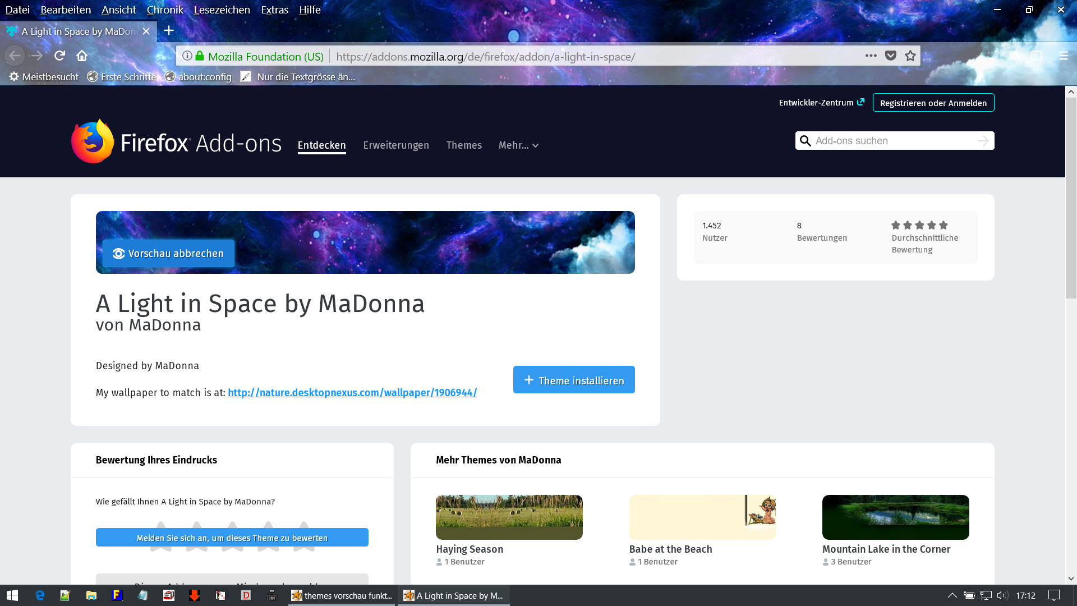This screenshot has width=1077, height=606.
Task: Open page actions three-dots menu
Action: 871,56
